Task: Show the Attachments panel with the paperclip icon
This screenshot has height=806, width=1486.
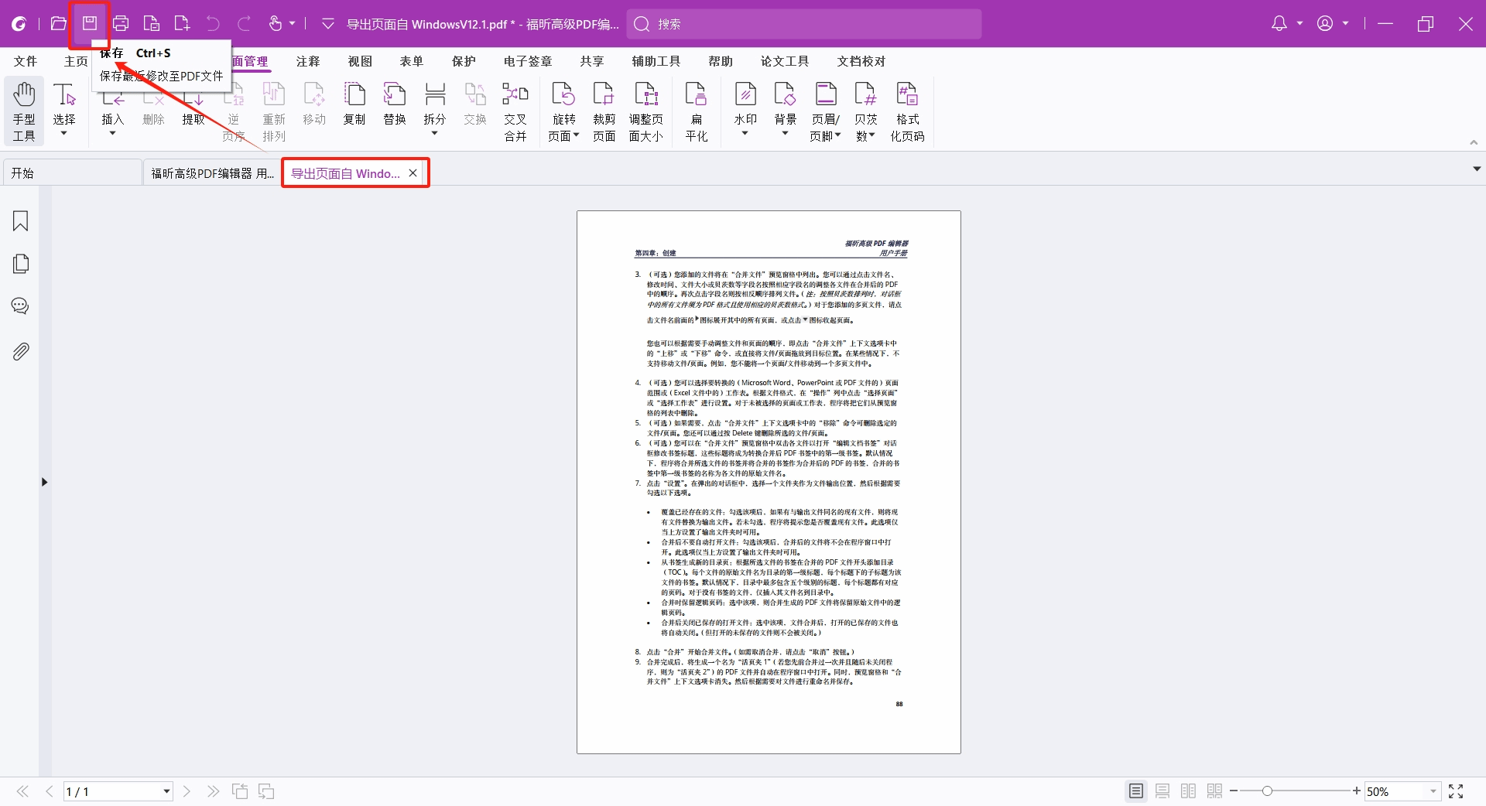Action: [21, 352]
